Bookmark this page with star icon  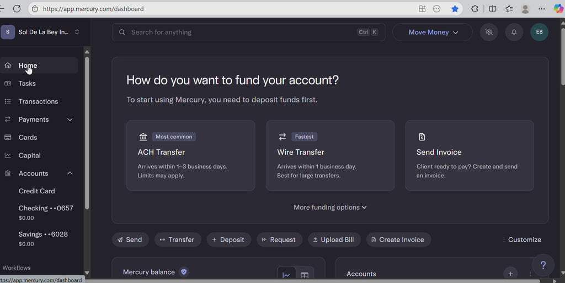pyautogui.click(x=455, y=9)
